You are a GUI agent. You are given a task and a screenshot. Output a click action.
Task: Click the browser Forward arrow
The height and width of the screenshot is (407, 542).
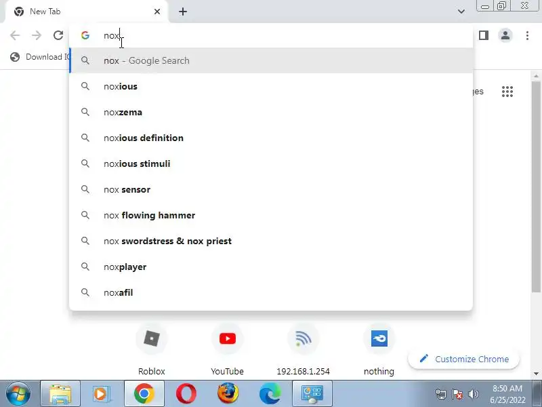tap(37, 35)
